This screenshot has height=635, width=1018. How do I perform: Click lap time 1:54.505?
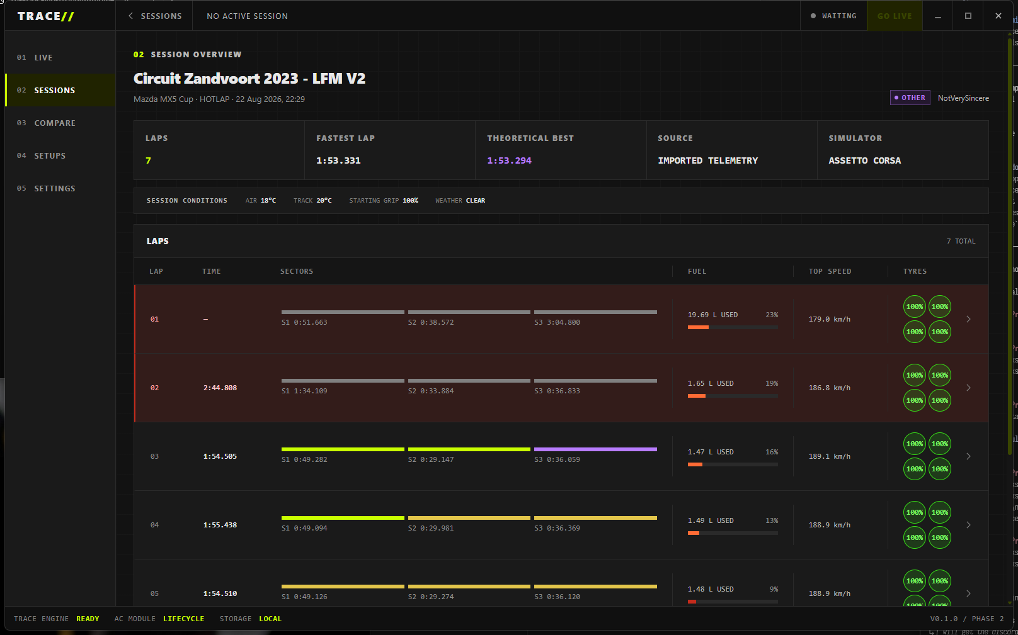[220, 456]
